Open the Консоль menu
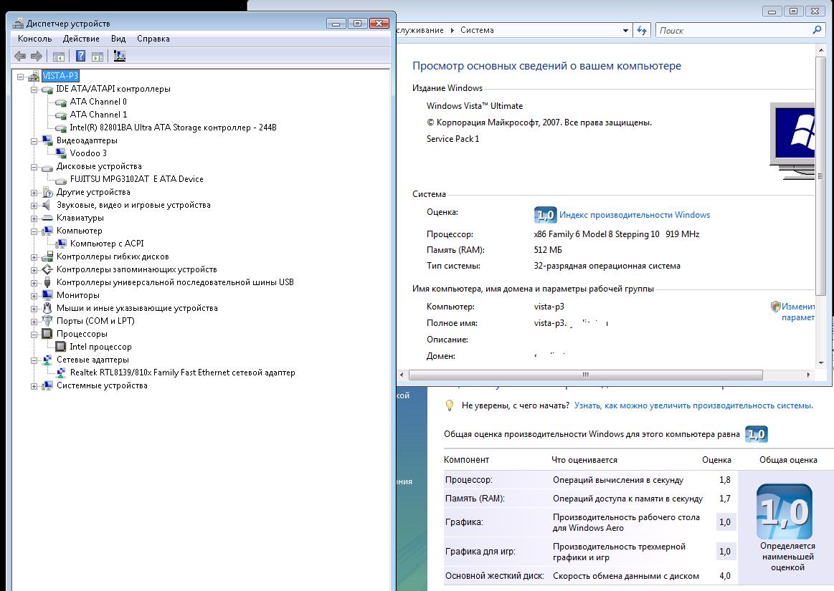 (x=34, y=39)
